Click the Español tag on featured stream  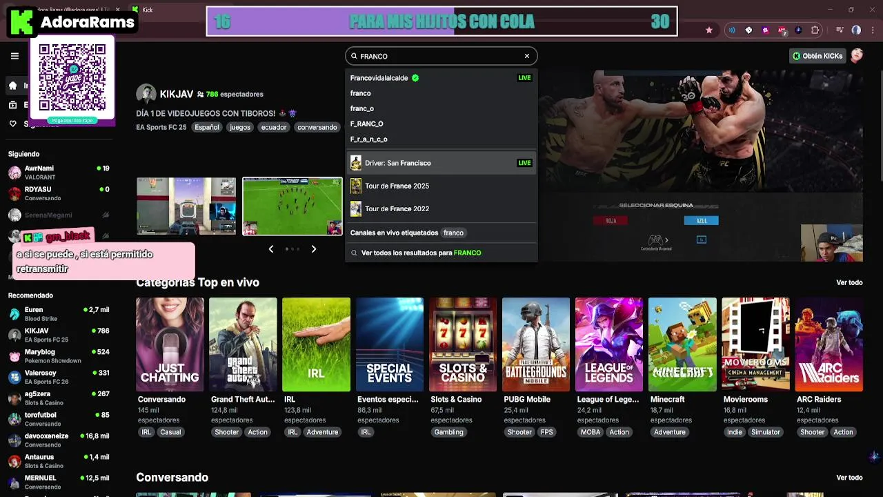click(x=206, y=127)
